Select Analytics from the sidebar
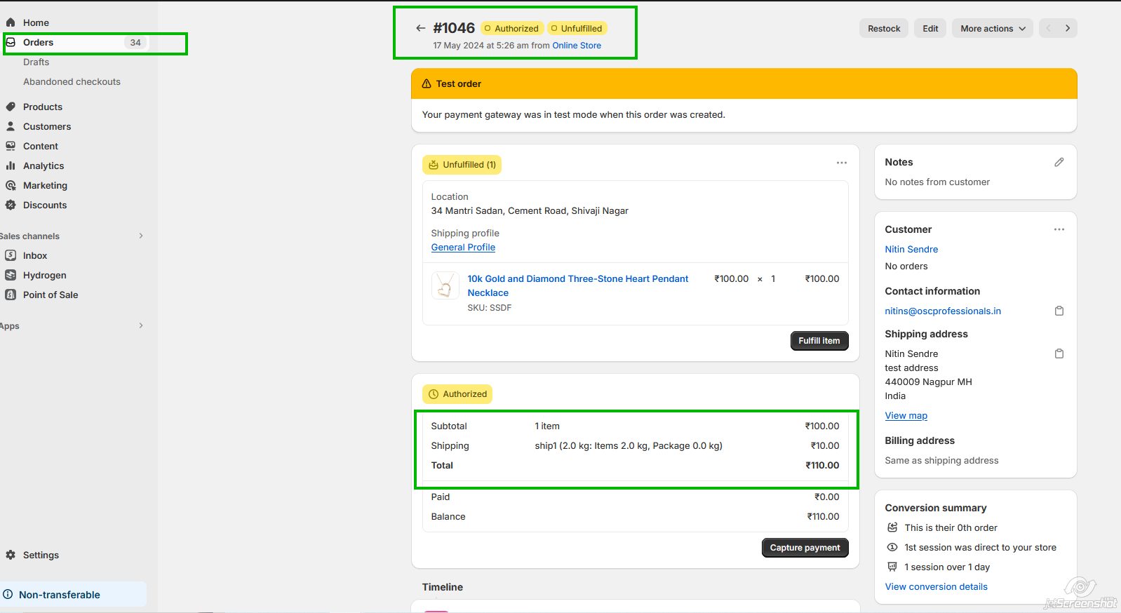1121x613 pixels. 43,166
